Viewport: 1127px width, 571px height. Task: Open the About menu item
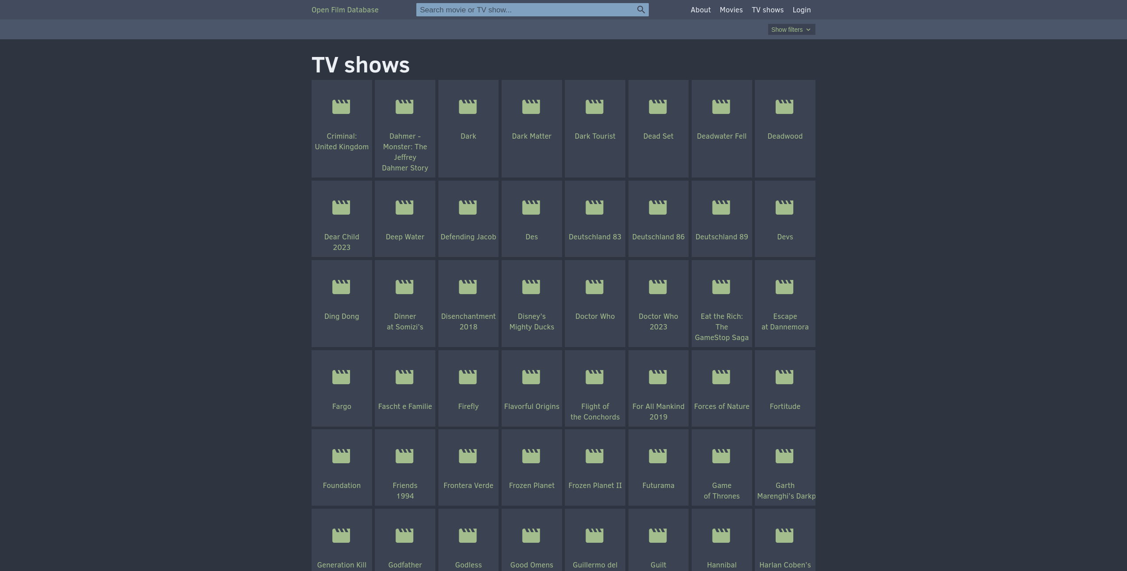coord(701,10)
